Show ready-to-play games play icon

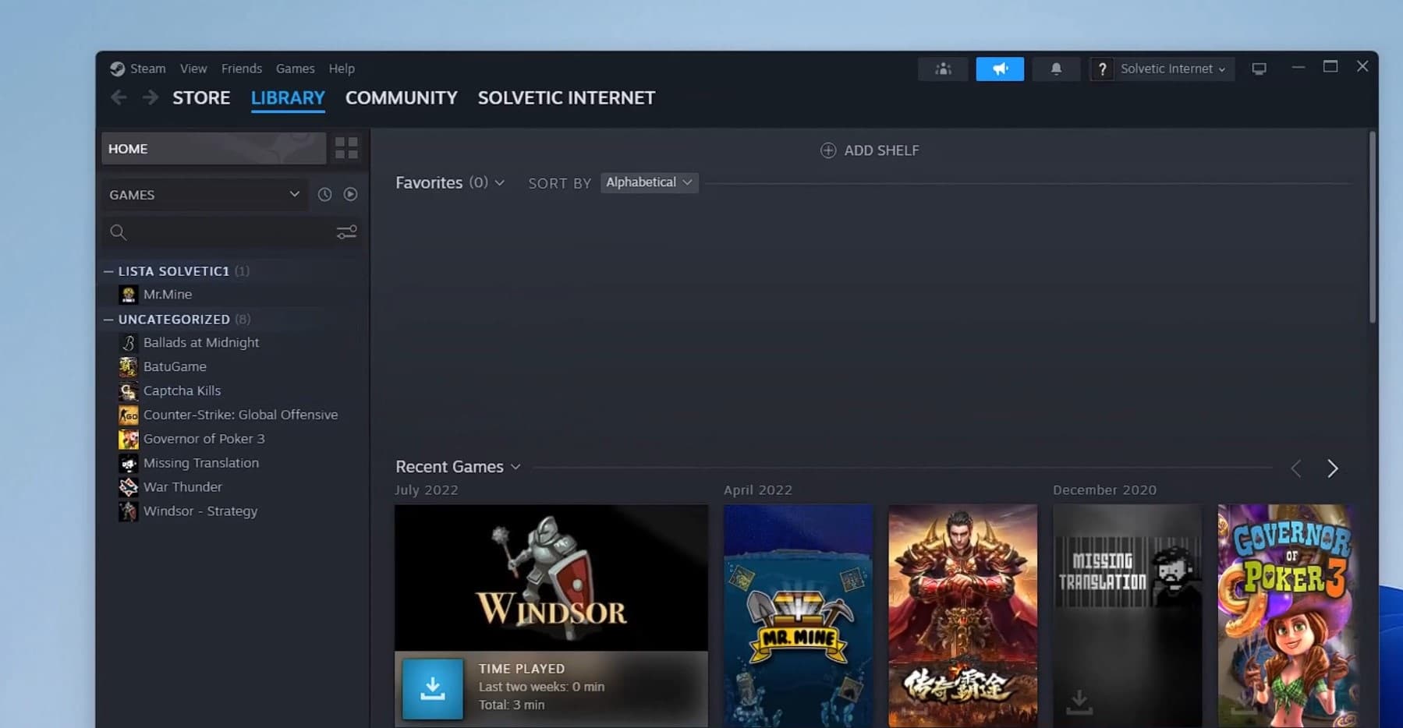click(x=351, y=194)
